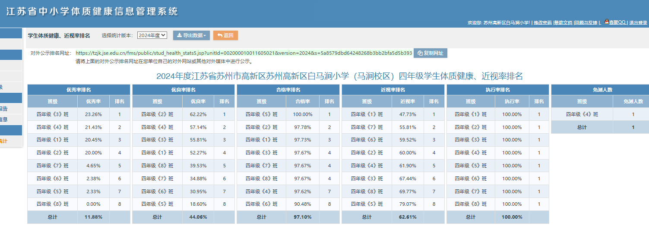
Task: Click the 江苏省中小学体质健康信息管理系统 site title
Action: click(x=92, y=12)
